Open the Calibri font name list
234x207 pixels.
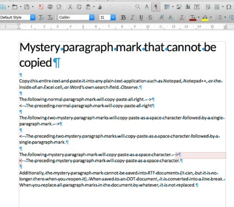tap(92, 17)
